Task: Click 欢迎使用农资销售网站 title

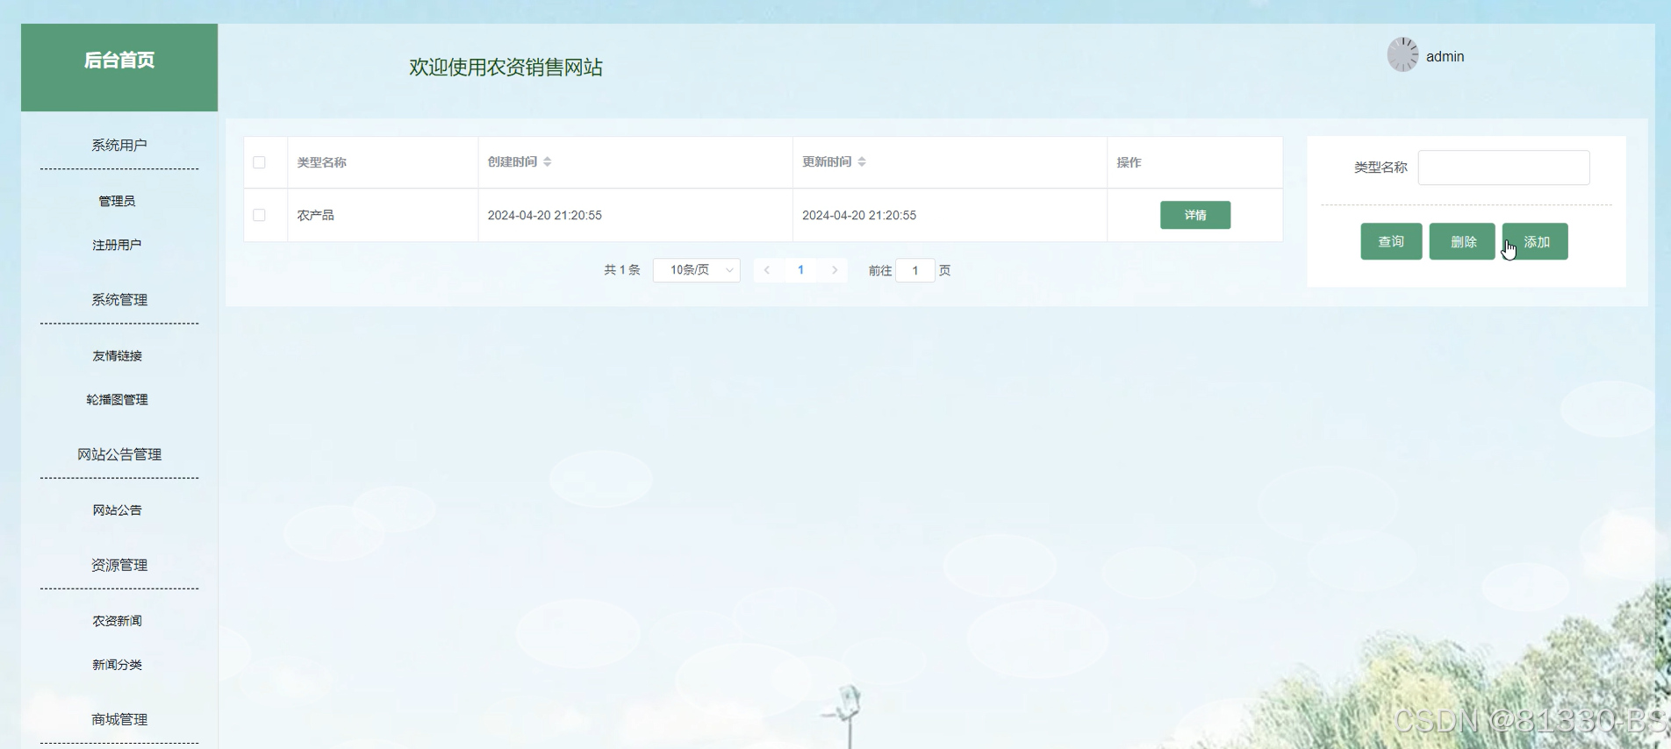Action: [x=506, y=68]
